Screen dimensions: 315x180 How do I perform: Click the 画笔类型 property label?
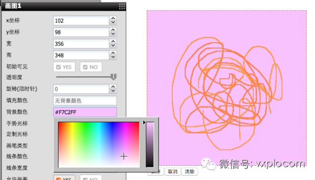click(x=17, y=146)
